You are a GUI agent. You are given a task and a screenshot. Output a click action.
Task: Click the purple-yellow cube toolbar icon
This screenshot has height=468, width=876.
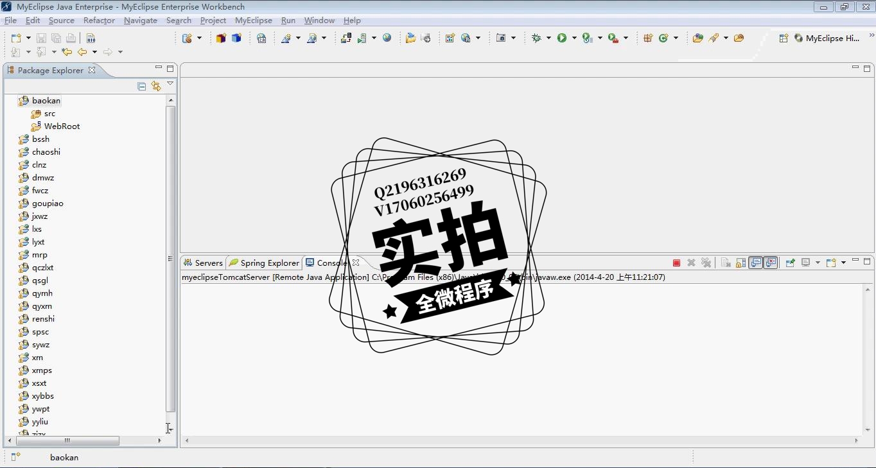tap(221, 38)
